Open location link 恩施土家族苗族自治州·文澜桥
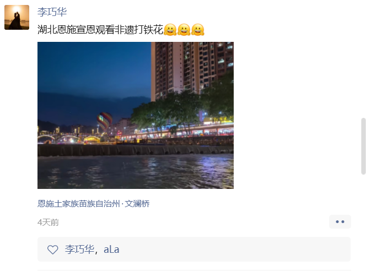This screenshot has width=366, height=271. click(93, 204)
